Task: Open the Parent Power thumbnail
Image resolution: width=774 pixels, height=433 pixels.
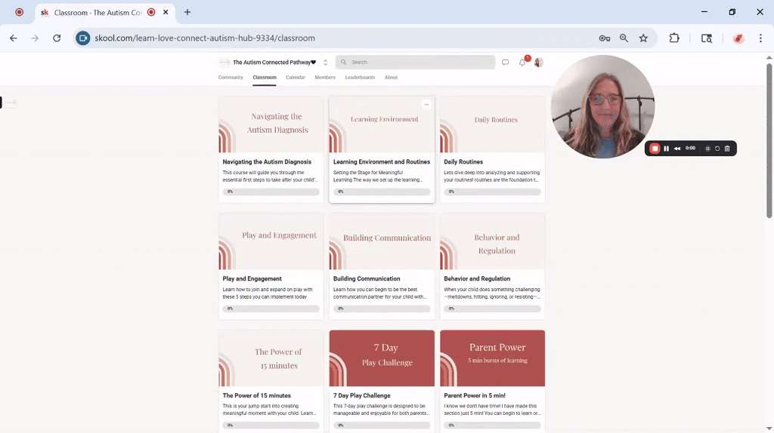Action: [492, 358]
